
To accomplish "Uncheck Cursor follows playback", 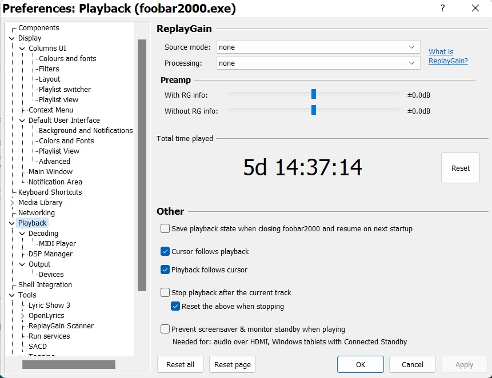I will coord(165,251).
